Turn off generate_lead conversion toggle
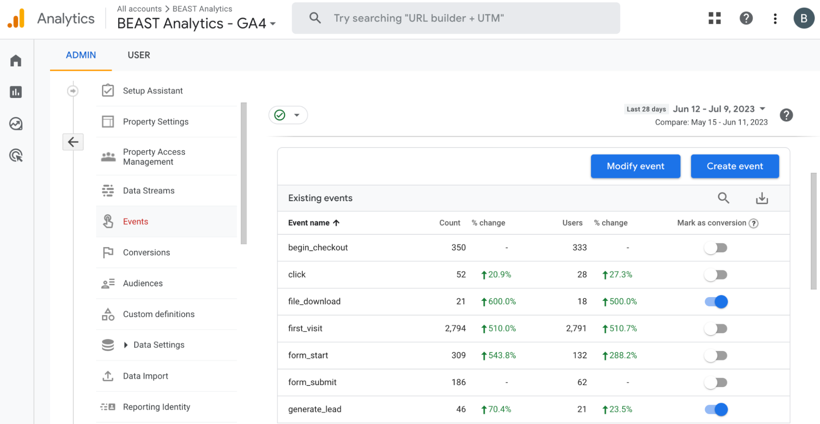The width and height of the screenshot is (820, 424). (716, 409)
